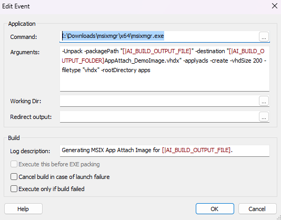Click the Application group heading
281x220 pixels.
tap(22, 24)
